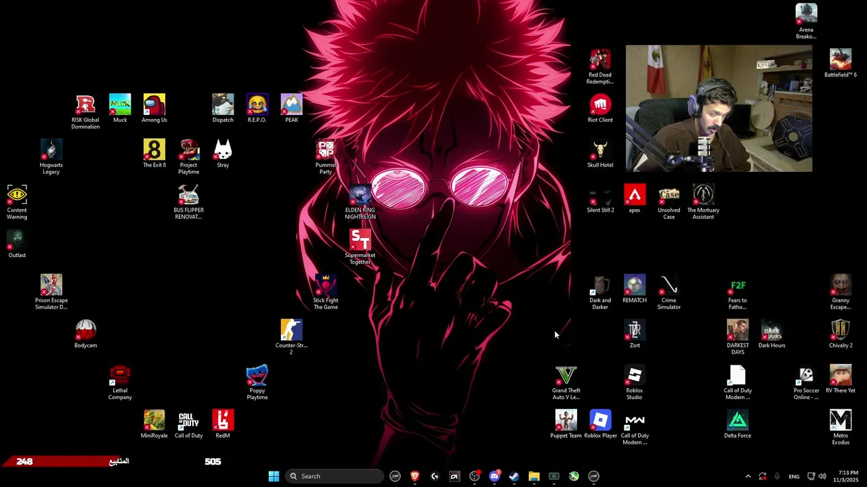
Task: Select the BUS FLIPPER RENOVAT... icon
Action: click(188, 202)
